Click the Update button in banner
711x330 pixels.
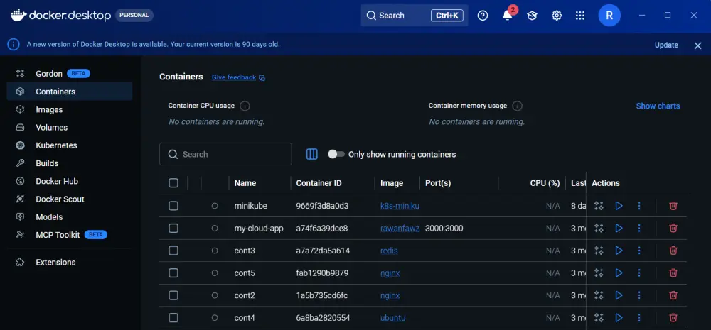click(x=666, y=45)
